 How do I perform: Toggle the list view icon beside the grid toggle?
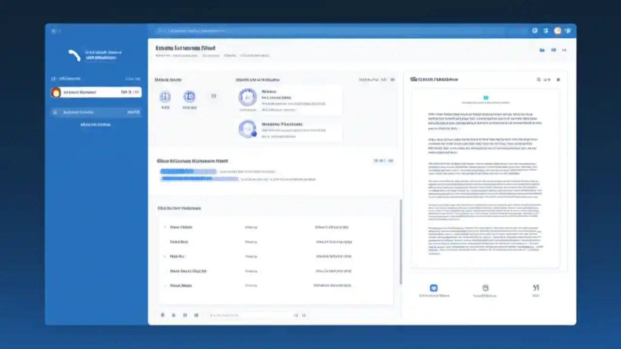(553, 50)
